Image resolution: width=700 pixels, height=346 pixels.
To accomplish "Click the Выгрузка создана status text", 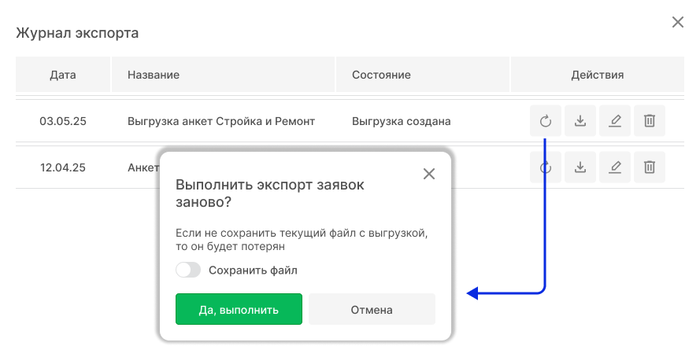I will 402,121.
